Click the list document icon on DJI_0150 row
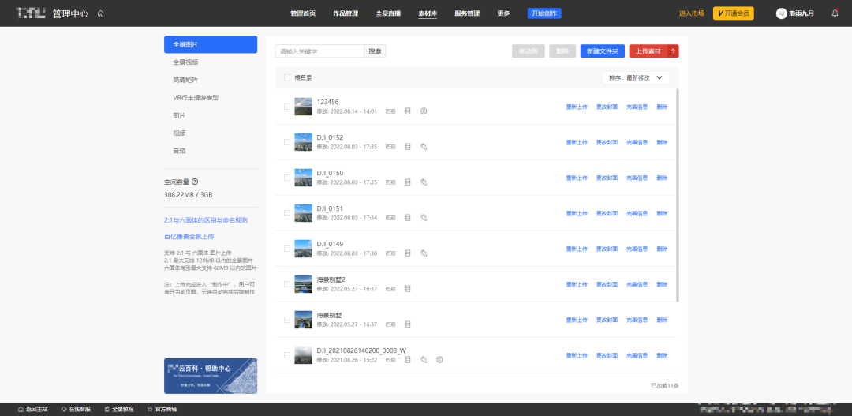 point(408,182)
